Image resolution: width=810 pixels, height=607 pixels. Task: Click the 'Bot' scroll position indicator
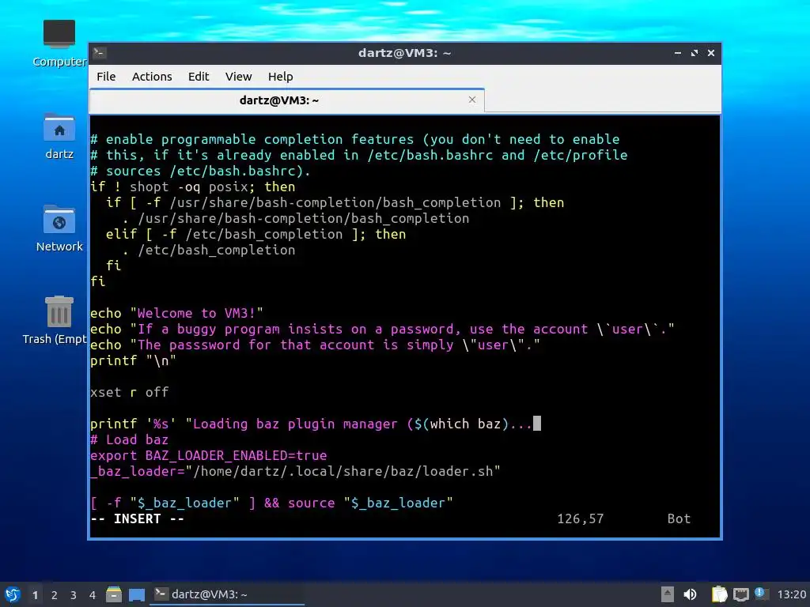click(x=679, y=518)
